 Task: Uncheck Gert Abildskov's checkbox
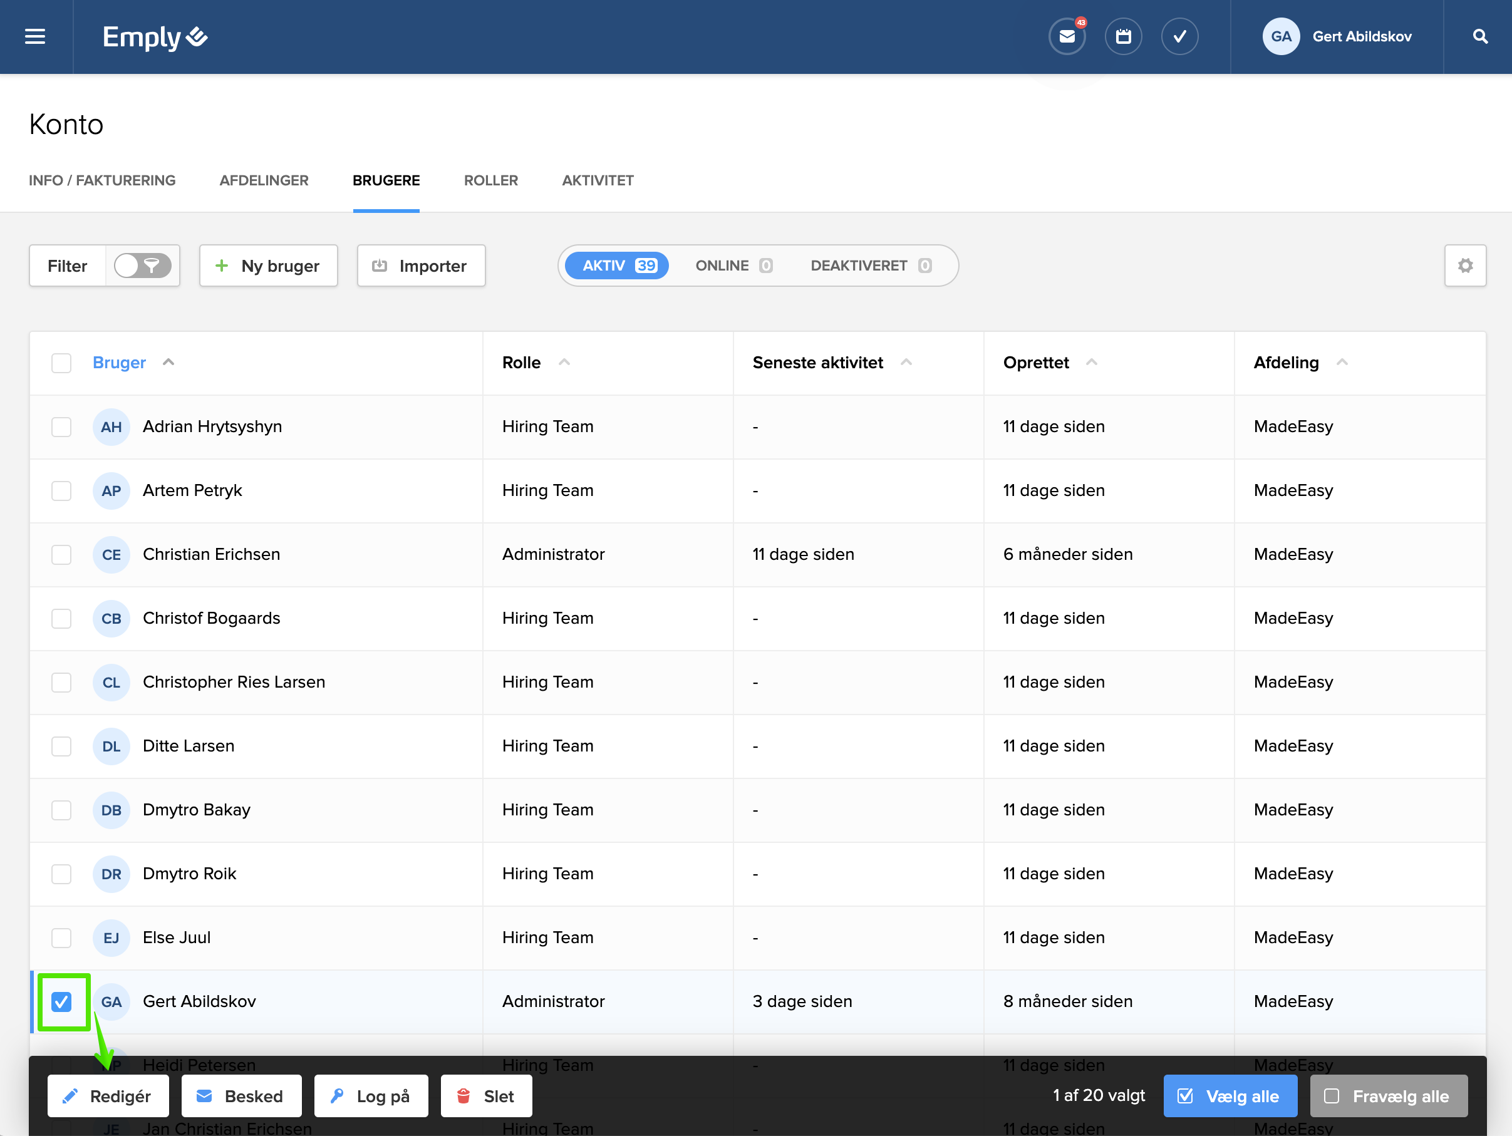pos(61,1001)
